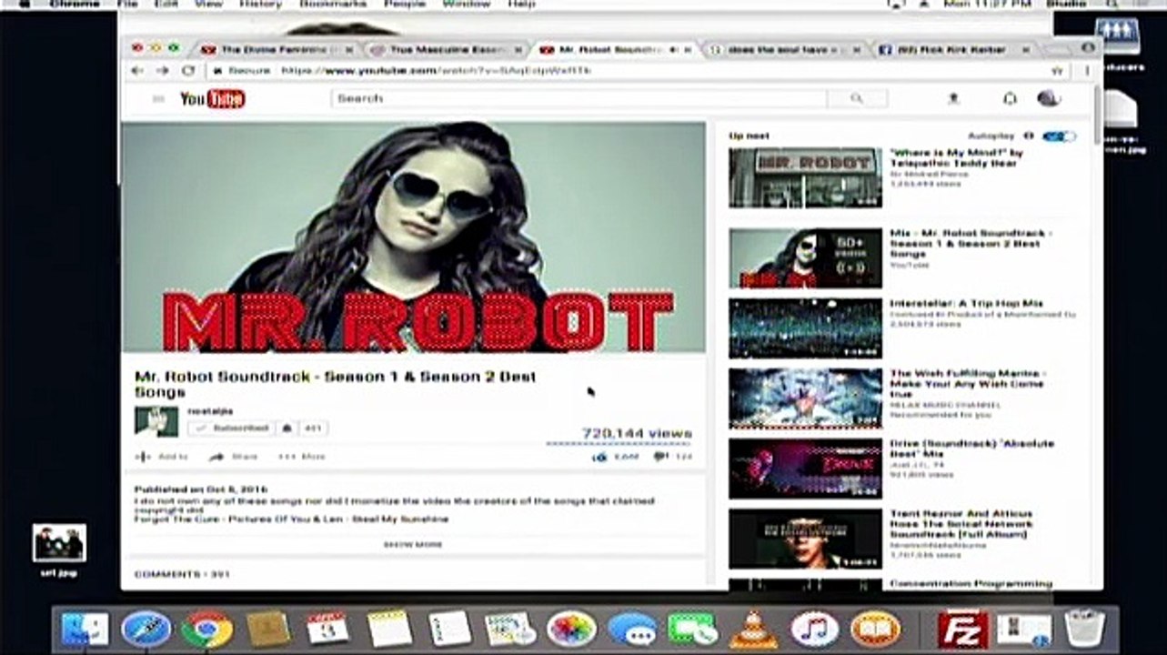
Task: Open Finder in the Dock
Action: click(85, 629)
